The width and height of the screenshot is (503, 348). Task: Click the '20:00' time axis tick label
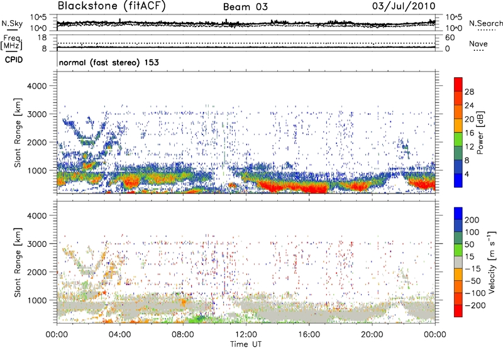pyautogui.click(x=372, y=335)
